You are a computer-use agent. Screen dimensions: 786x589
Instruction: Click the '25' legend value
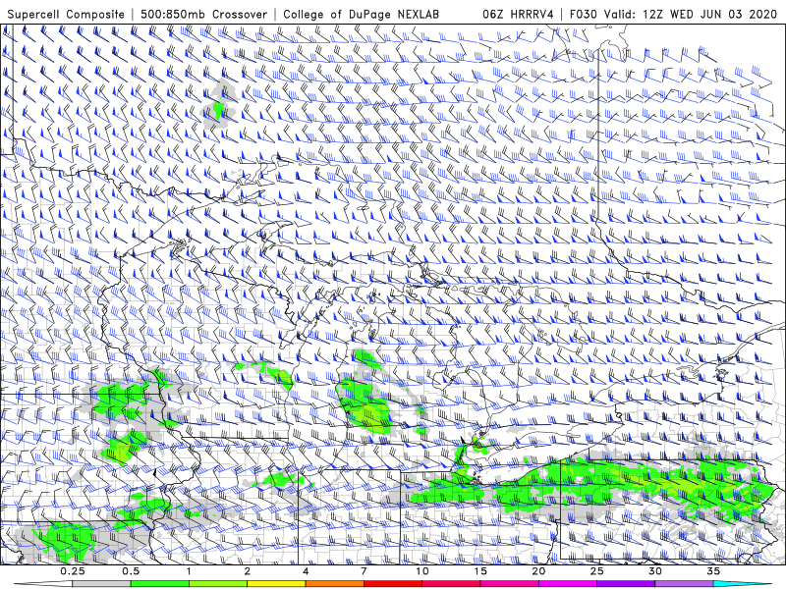coord(596,571)
